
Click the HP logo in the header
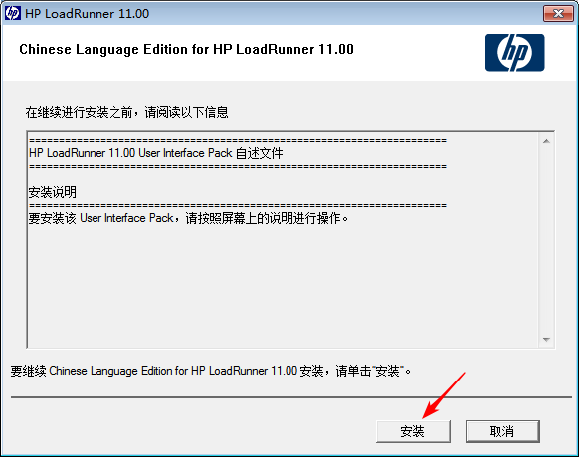(x=514, y=53)
